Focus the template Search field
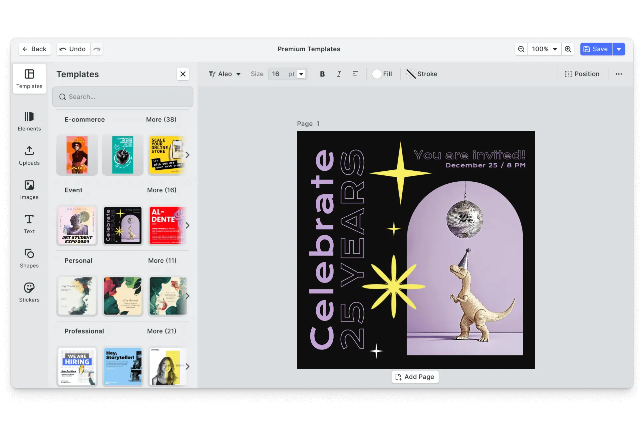The image size is (644, 426). point(123,97)
